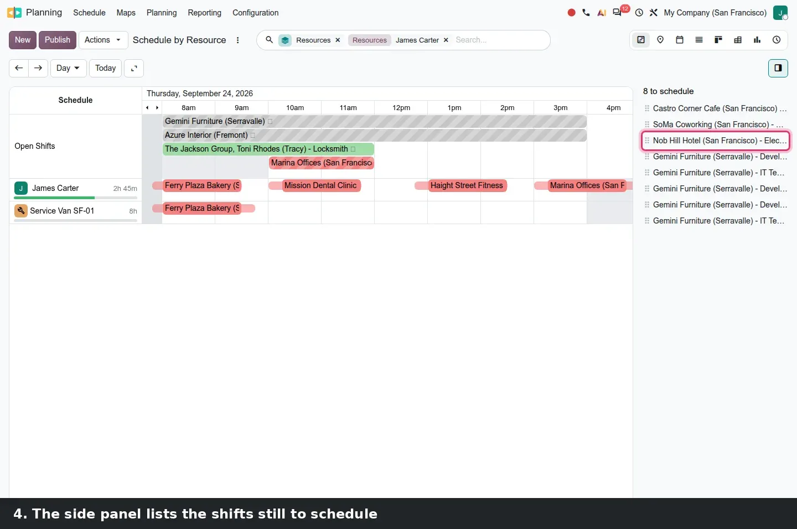Open James Carter's Marina Offices shift
Screen dimensions: 797x529
coord(587,185)
